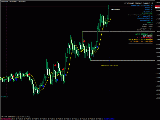Select the purple dotted vertical line at the chart left
Image resolution: width=160 pixels, height=120 pixels.
(7, 49)
